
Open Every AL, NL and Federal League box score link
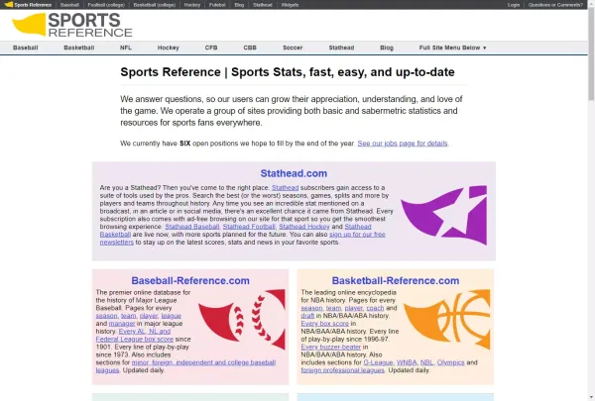click(134, 335)
